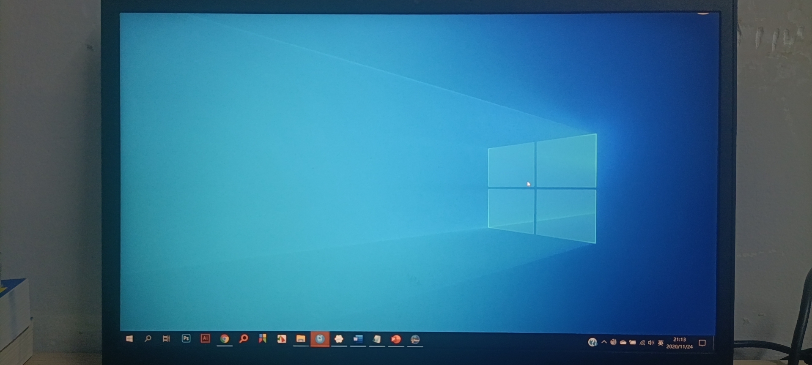This screenshot has height=365, width=812.
Task: Switch to Microsoft Word
Action: 358,339
